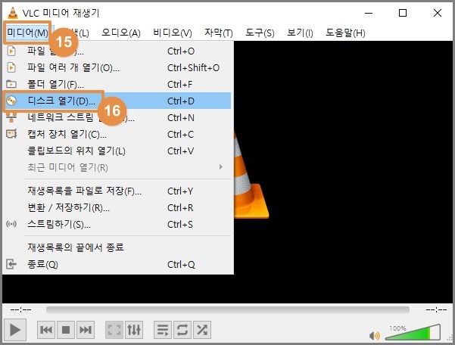
Task: Click the open multiple files icon
Action: click(11, 67)
